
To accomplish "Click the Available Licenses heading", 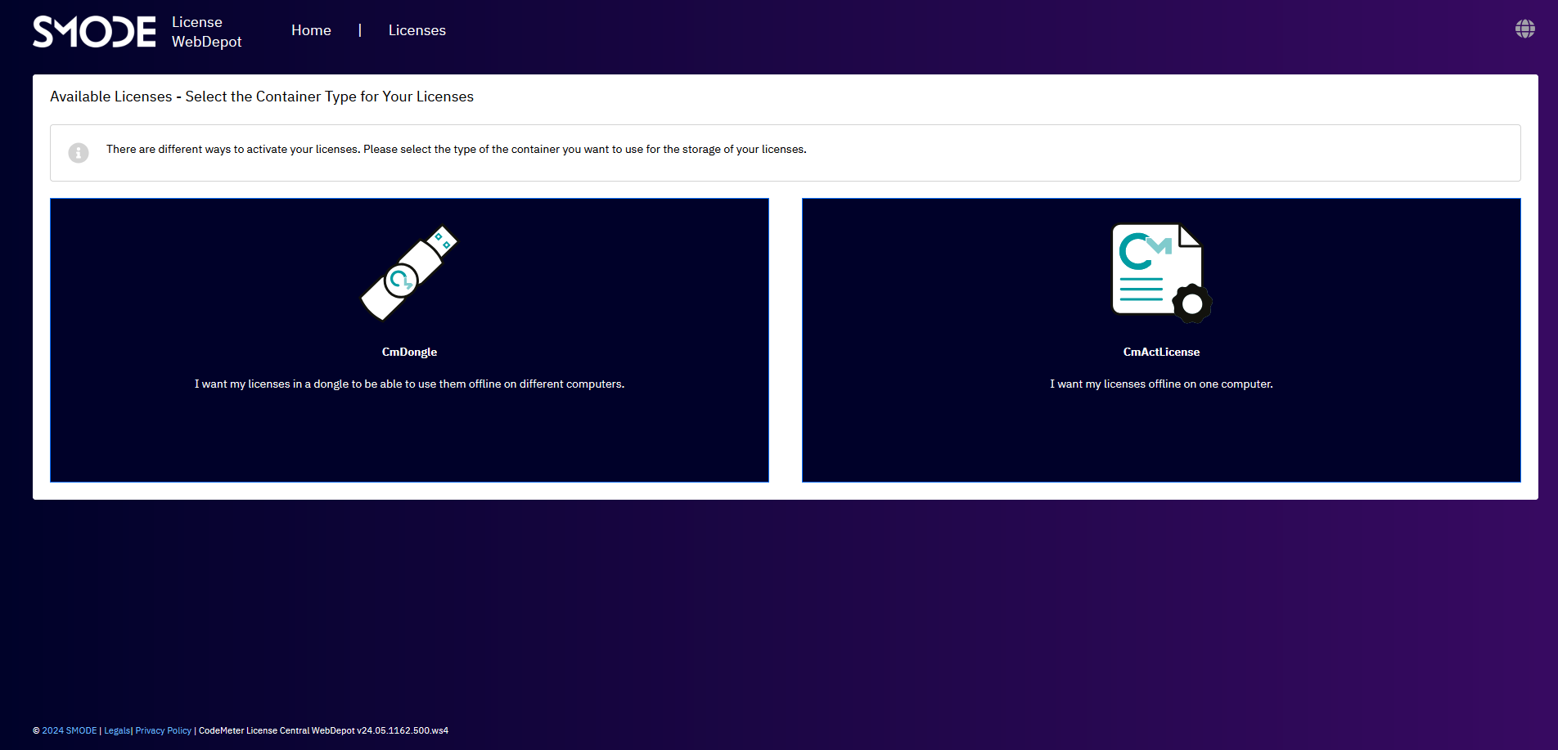I will [x=262, y=97].
